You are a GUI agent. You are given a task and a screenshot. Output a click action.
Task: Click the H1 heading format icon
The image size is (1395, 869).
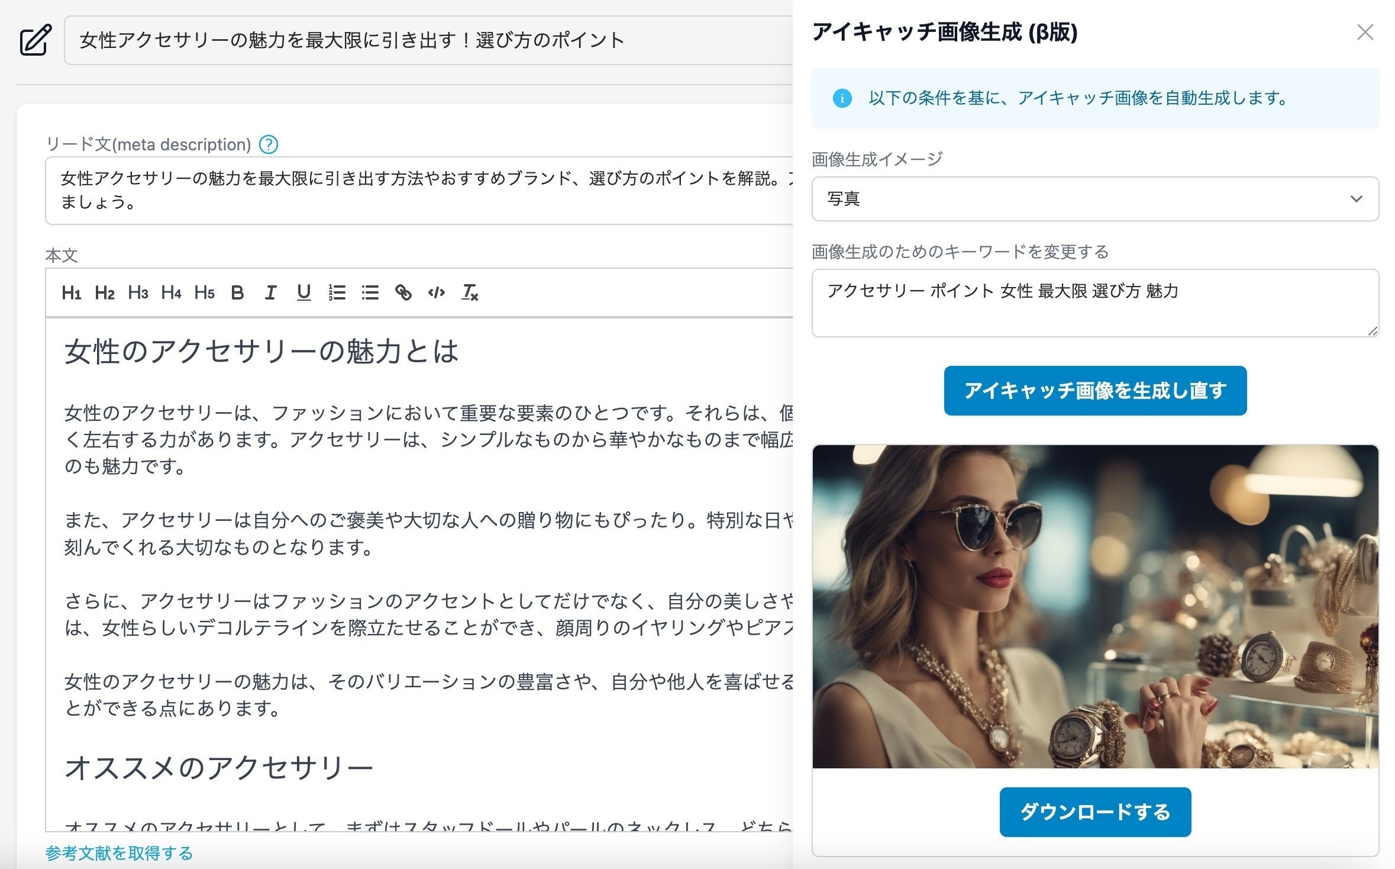point(71,292)
